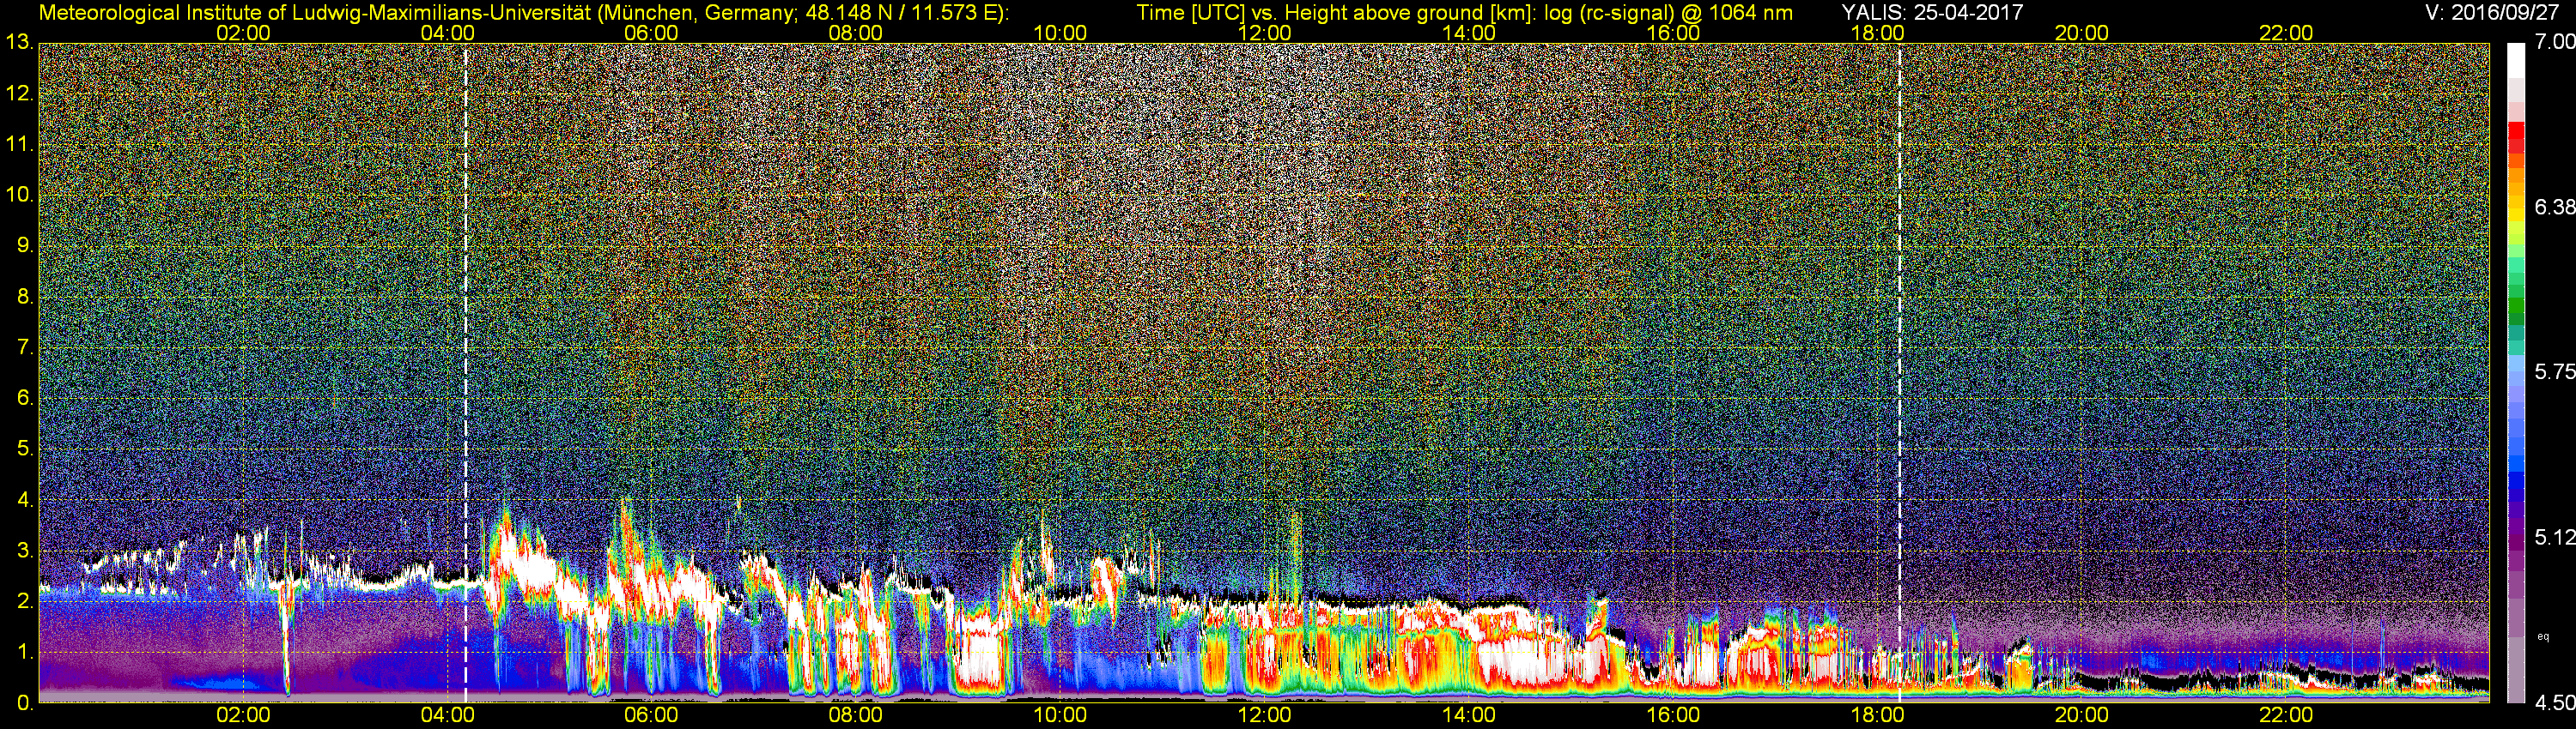Click the 4 km height axis label
Image resolution: width=2576 pixels, height=729 pixels.
(25, 500)
